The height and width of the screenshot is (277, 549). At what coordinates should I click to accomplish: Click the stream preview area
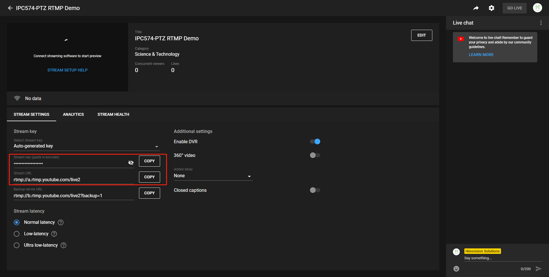click(67, 57)
